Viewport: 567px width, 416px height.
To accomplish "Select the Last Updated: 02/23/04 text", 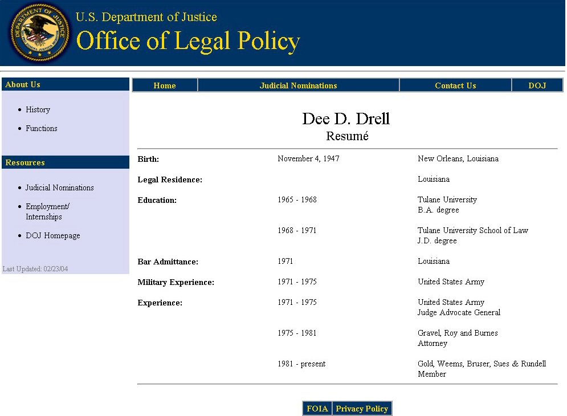I will (x=35, y=269).
